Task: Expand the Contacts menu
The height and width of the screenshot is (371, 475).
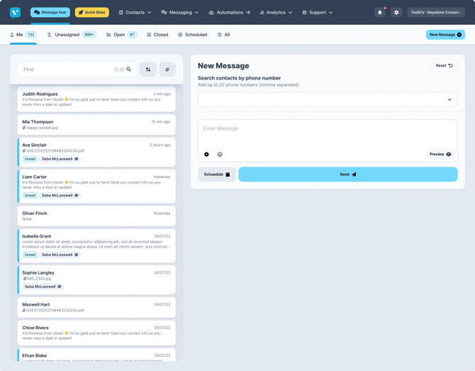Action: [135, 12]
